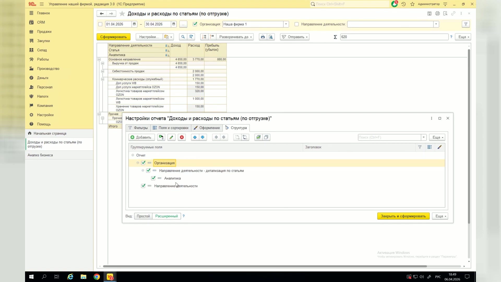Screen dimensions: 501x282
Task: Click the Закрыть и сформировать button
Action: pyautogui.click(x=403, y=216)
